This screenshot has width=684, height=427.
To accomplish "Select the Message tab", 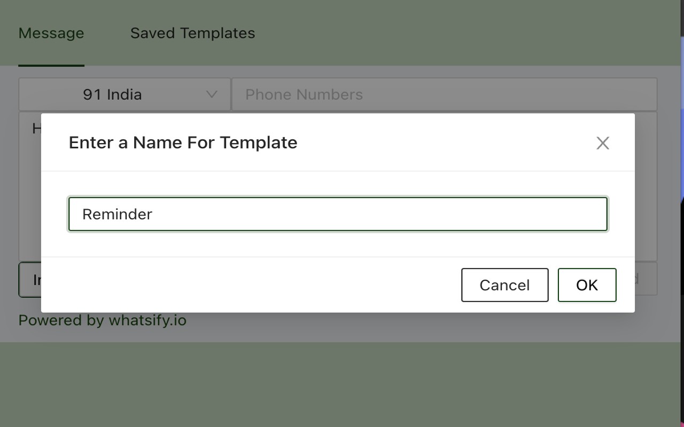I will pos(51,33).
